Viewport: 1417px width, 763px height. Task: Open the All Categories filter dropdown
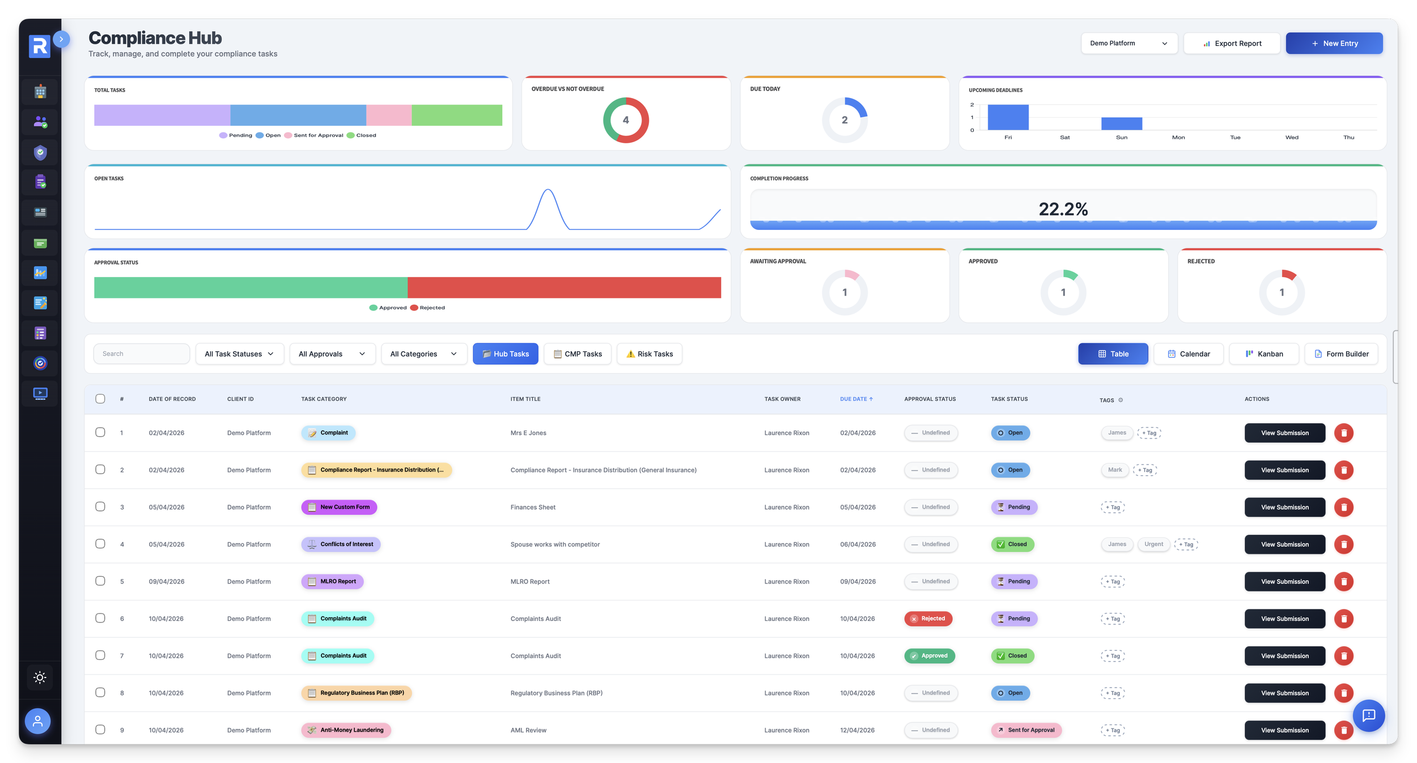pyautogui.click(x=423, y=353)
